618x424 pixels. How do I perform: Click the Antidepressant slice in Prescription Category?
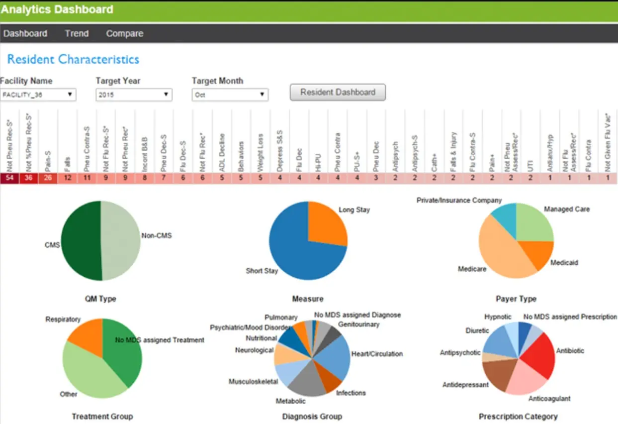click(x=497, y=373)
